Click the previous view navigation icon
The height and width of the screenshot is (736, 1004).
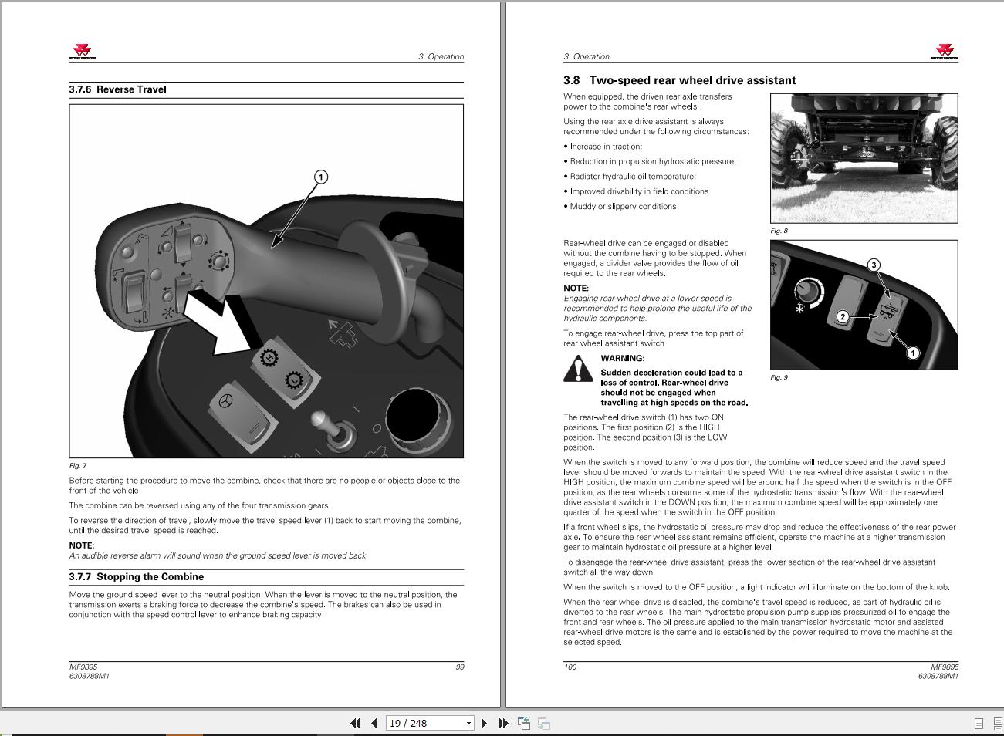coord(524,723)
